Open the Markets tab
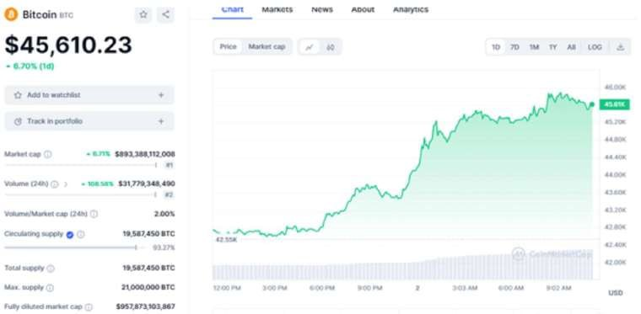 click(x=277, y=9)
